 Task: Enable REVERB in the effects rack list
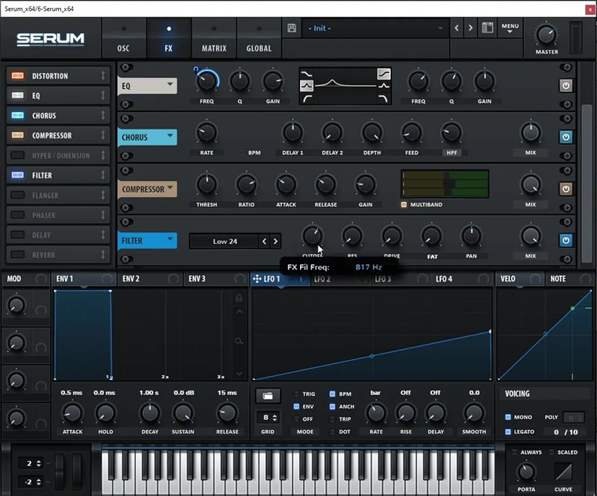pyautogui.click(x=18, y=255)
